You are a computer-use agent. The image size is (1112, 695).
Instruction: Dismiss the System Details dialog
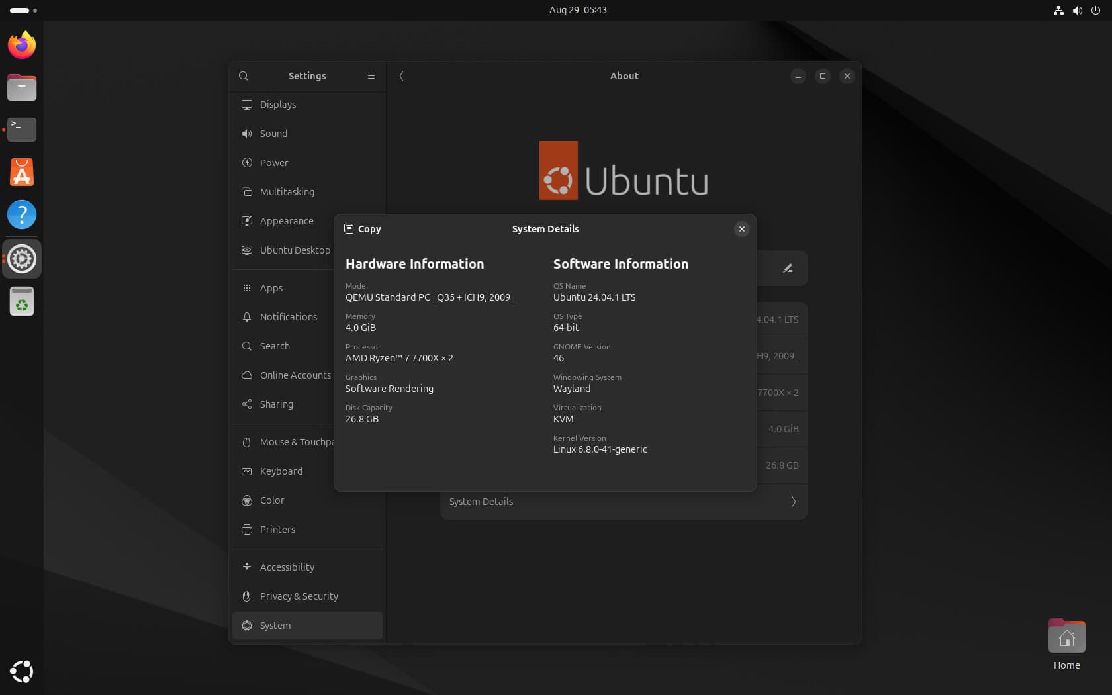741,229
